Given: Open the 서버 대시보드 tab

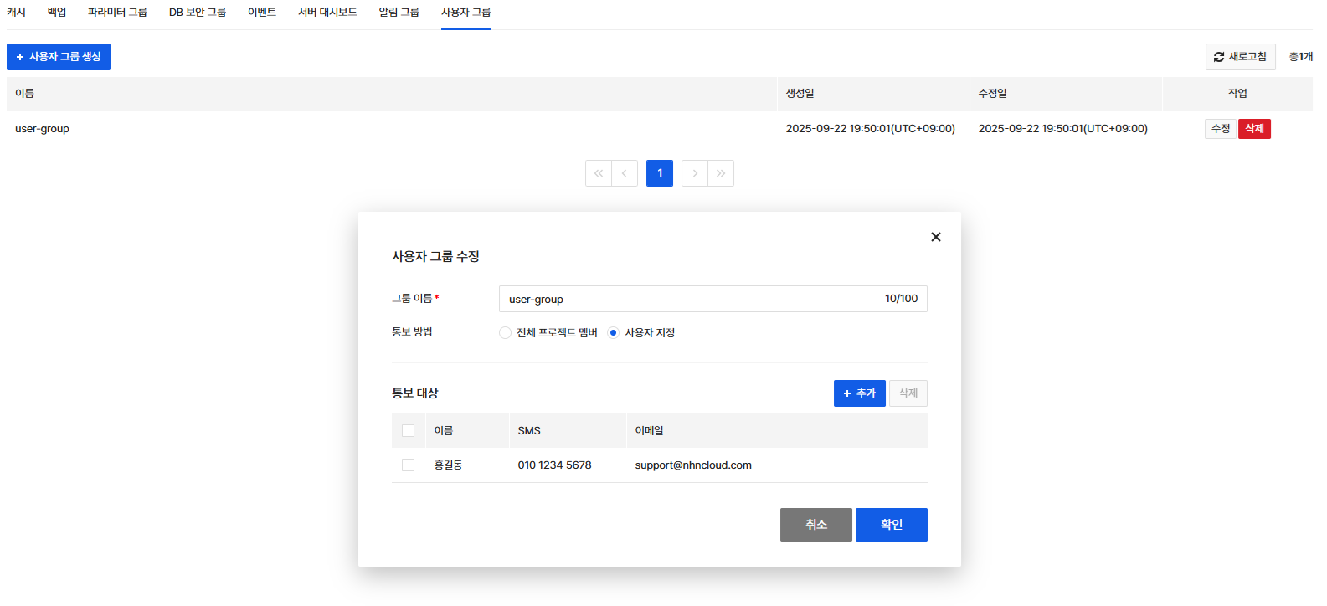Looking at the screenshot, I should 327,13.
